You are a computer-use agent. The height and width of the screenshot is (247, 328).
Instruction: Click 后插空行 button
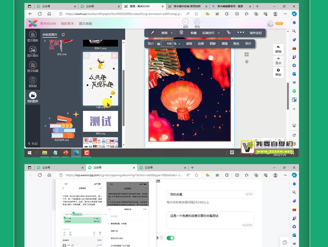click(x=208, y=33)
